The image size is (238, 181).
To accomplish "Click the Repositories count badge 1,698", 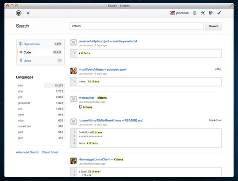I will pyautogui.click(x=58, y=44).
